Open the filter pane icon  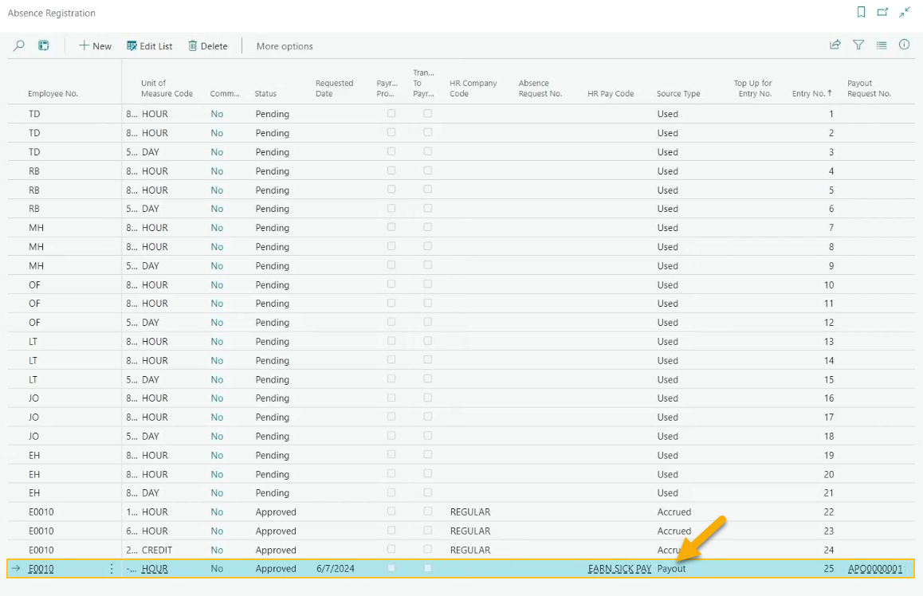pos(858,45)
